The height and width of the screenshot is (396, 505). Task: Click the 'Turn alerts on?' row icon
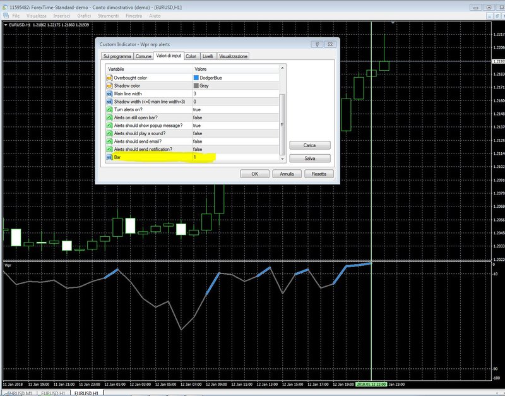[109, 109]
